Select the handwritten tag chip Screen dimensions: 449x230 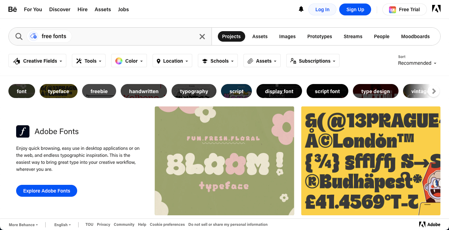[144, 91]
